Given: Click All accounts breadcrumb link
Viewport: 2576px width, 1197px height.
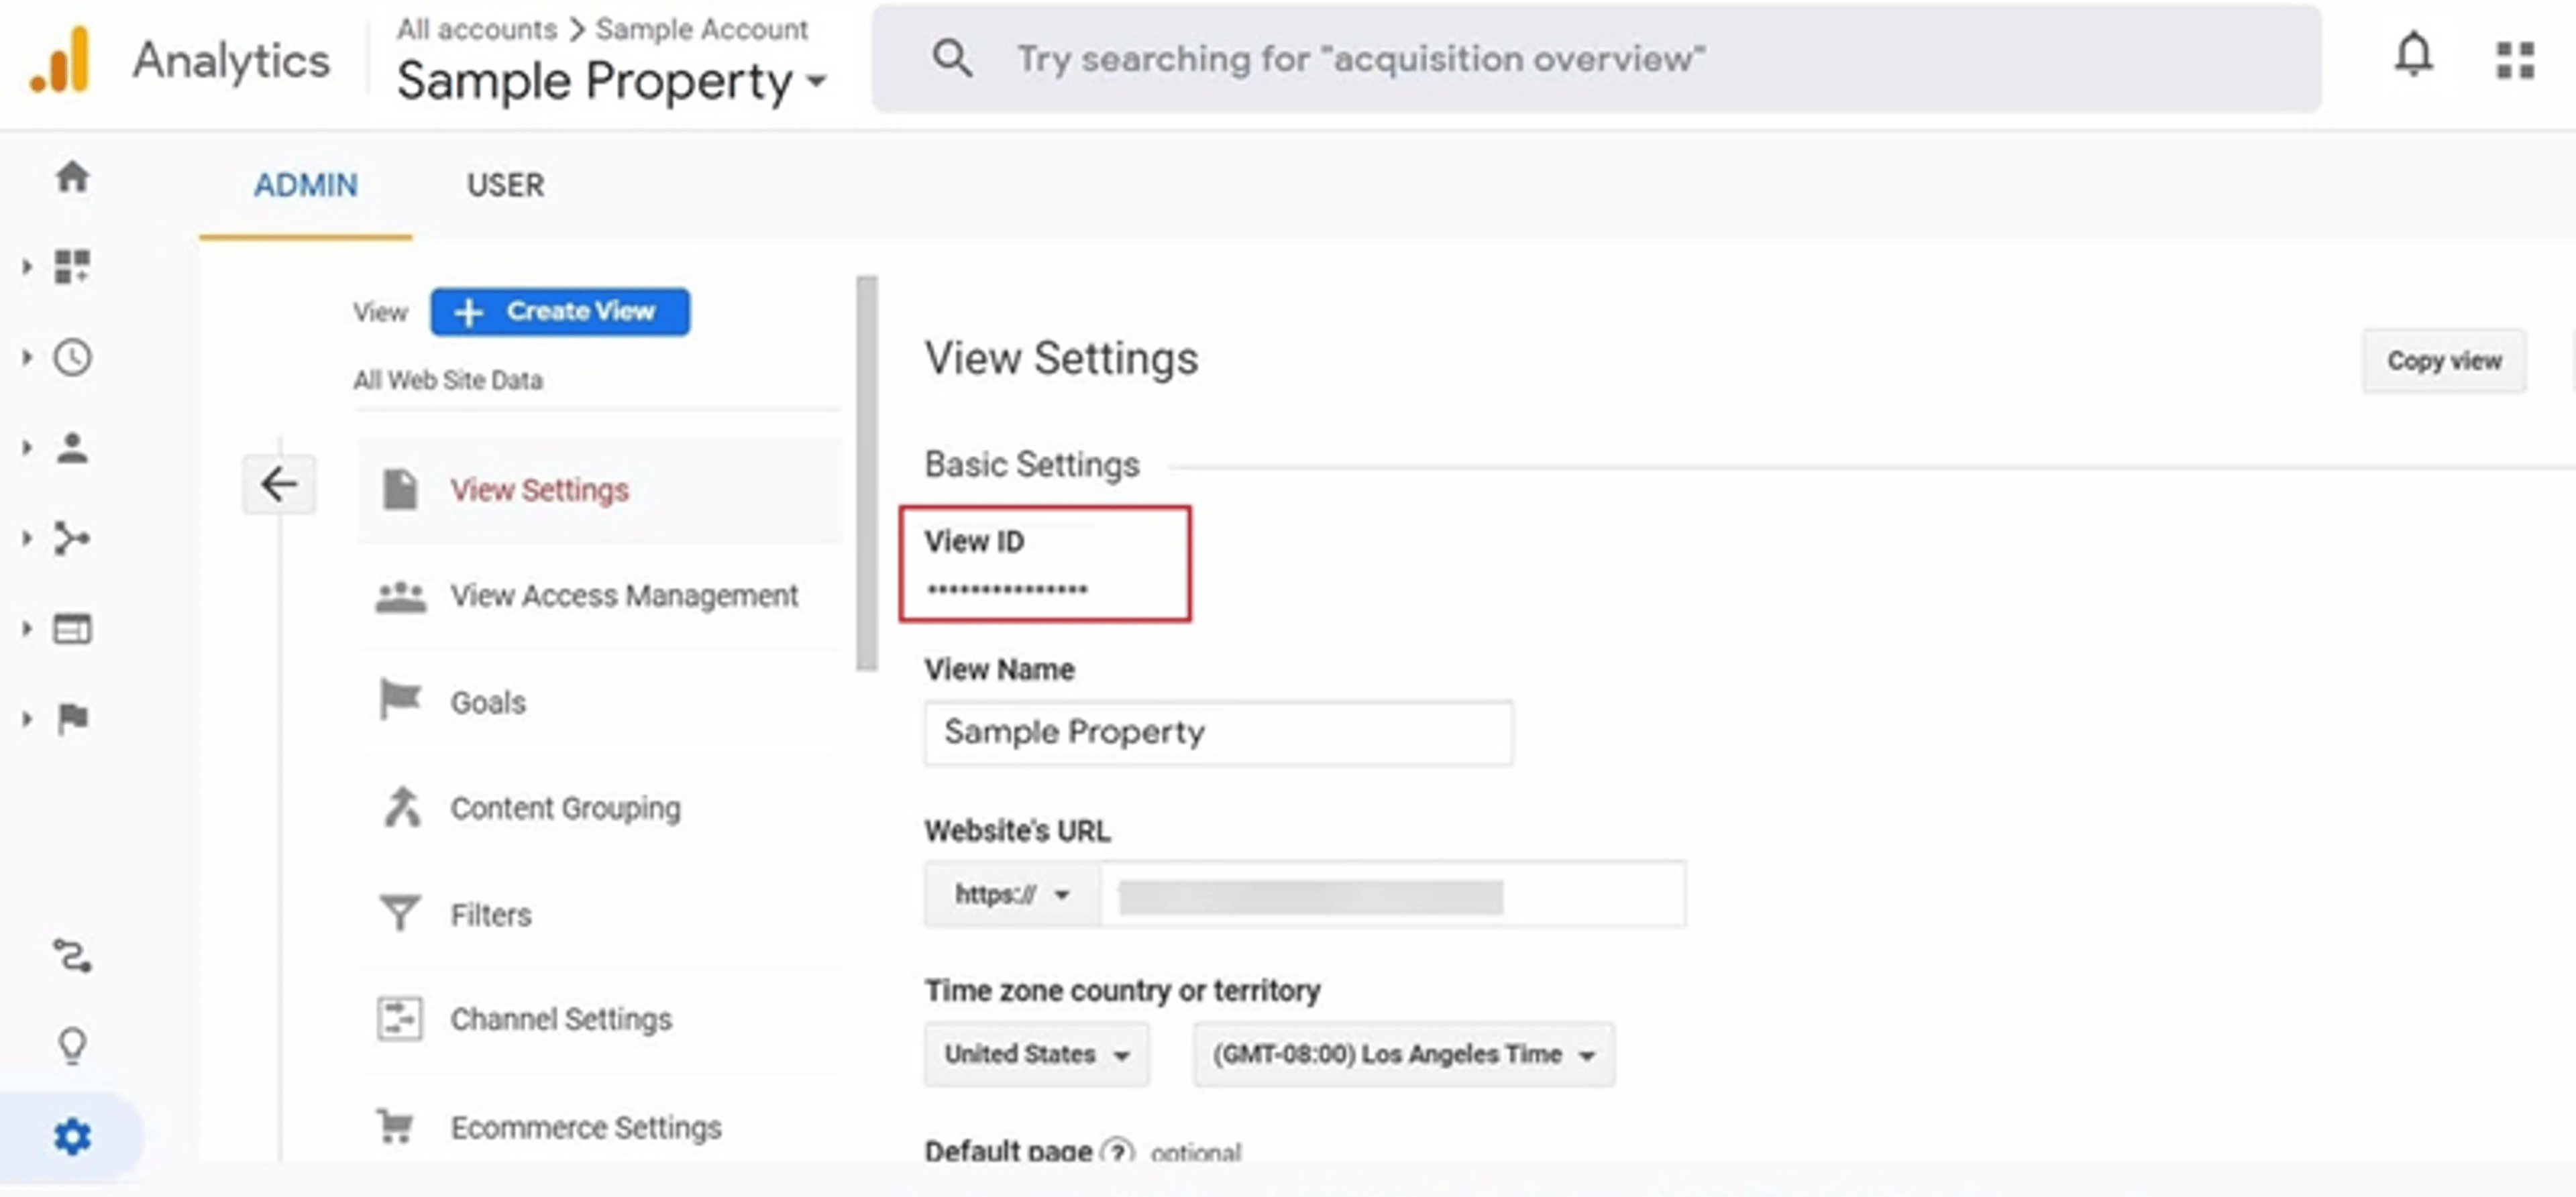Looking at the screenshot, I should [x=477, y=29].
